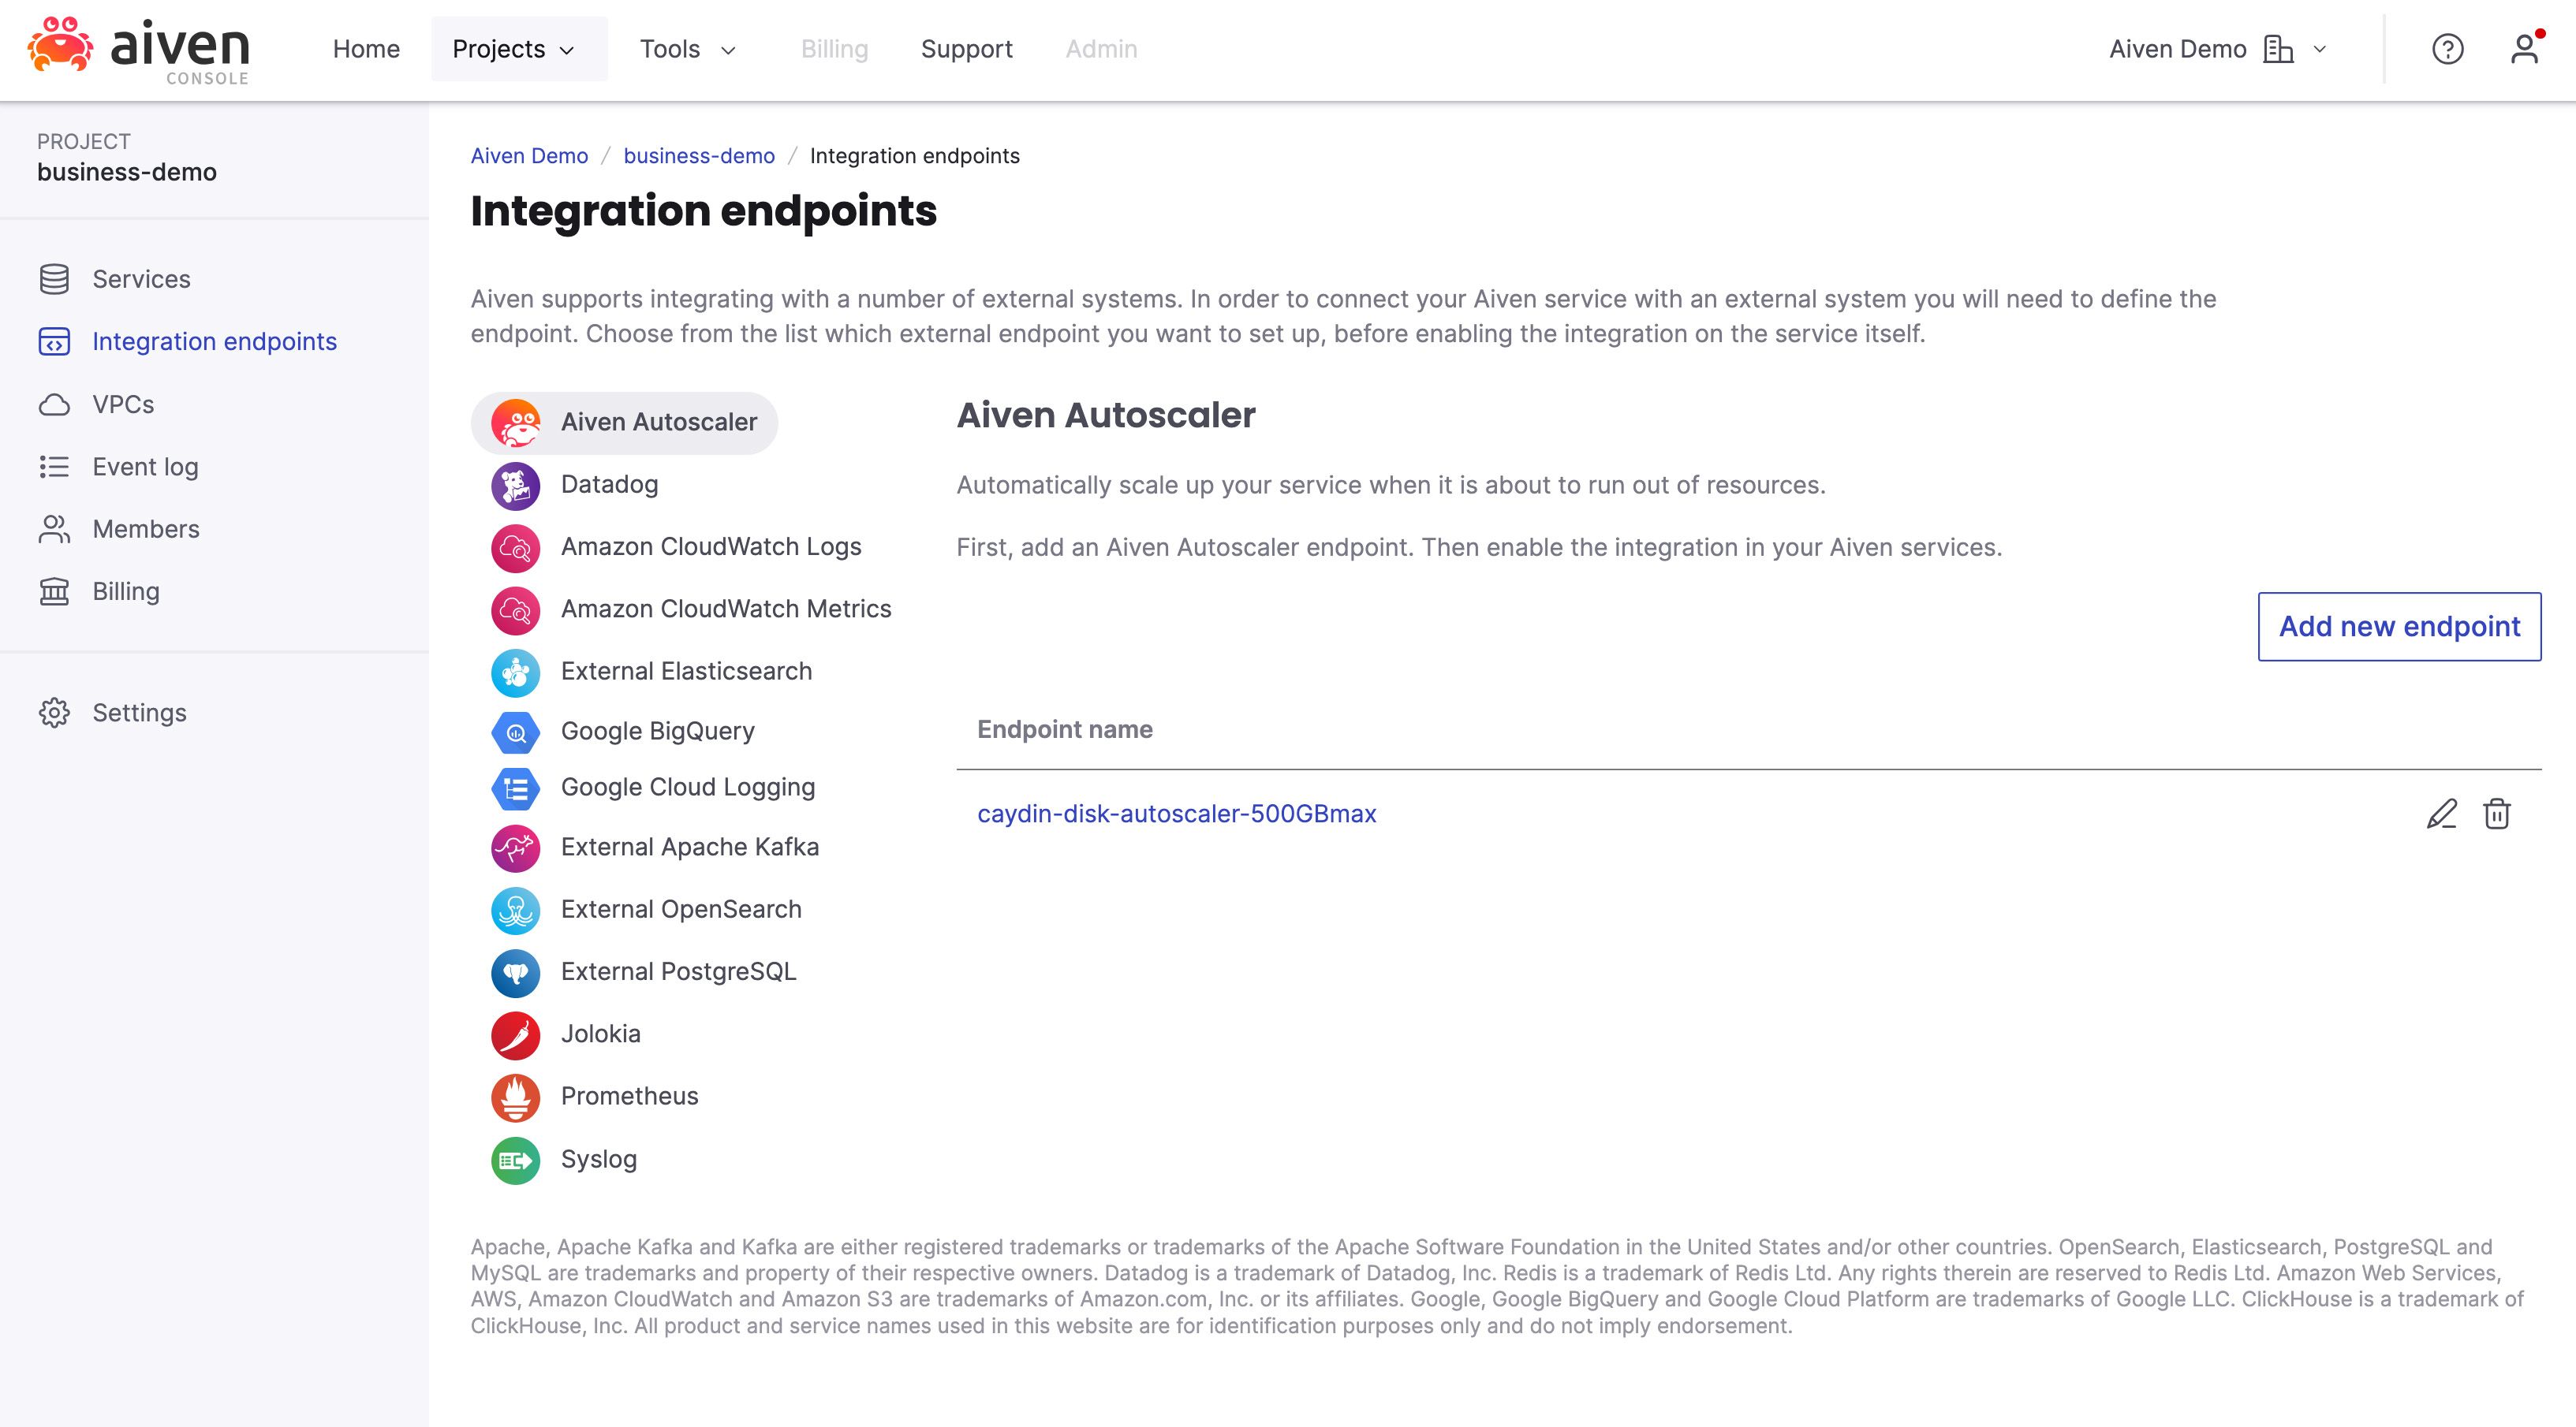Open the help menu
The image size is (2576, 1427).
[2446, 49]
